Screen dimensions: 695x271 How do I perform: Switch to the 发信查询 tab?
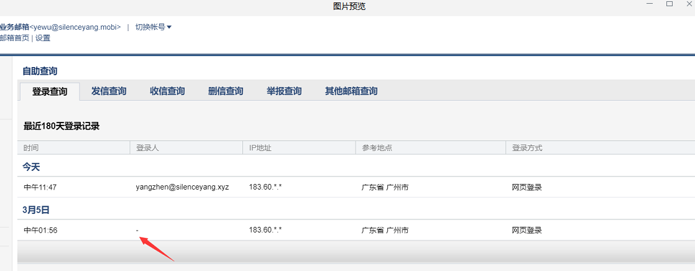(x=109, y=91)
